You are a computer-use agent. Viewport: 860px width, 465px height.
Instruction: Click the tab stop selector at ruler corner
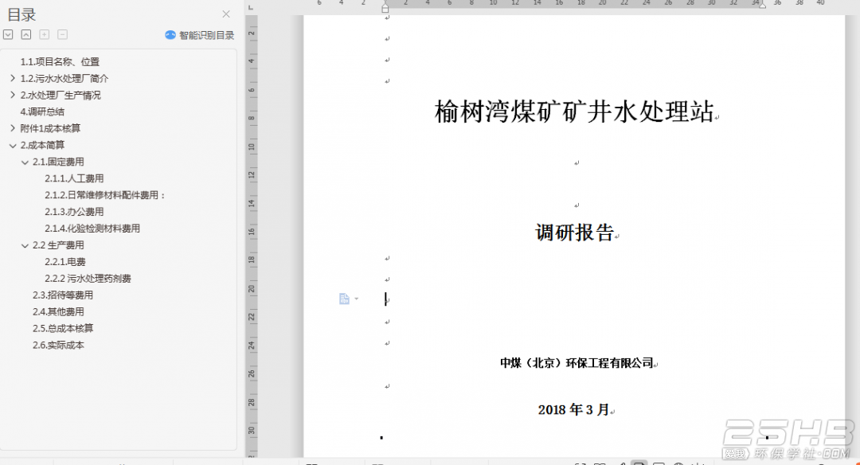click(x=251, y=7)
